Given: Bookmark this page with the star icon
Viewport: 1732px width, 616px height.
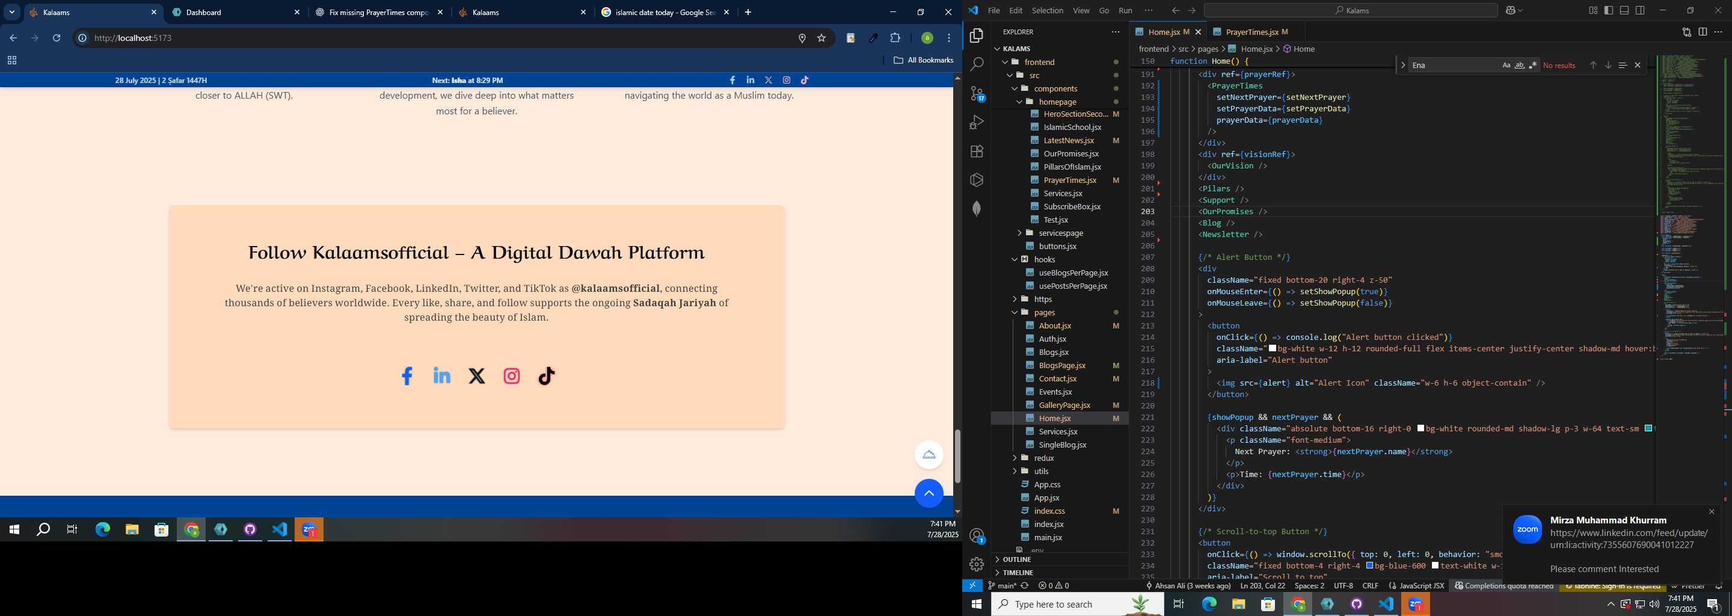Looking at the screenshot, I should (x=821, y=38).
